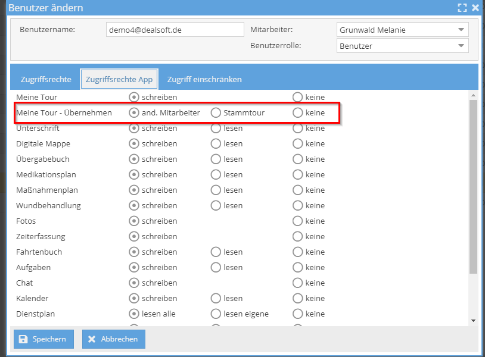This screenshot has width=485, height=357.
Task: Click the Abbrechen button
Action: pos(113,339)
